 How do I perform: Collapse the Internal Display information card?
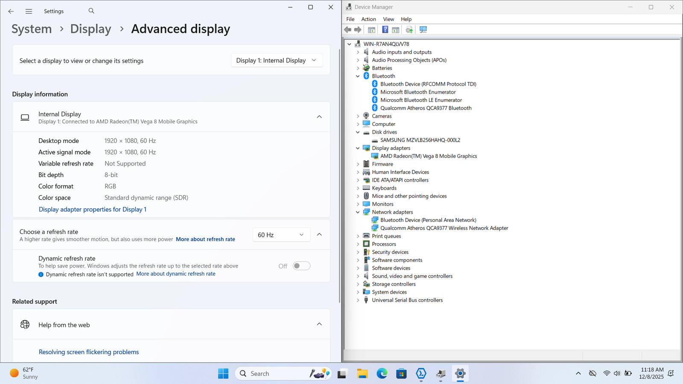[319, 117]
